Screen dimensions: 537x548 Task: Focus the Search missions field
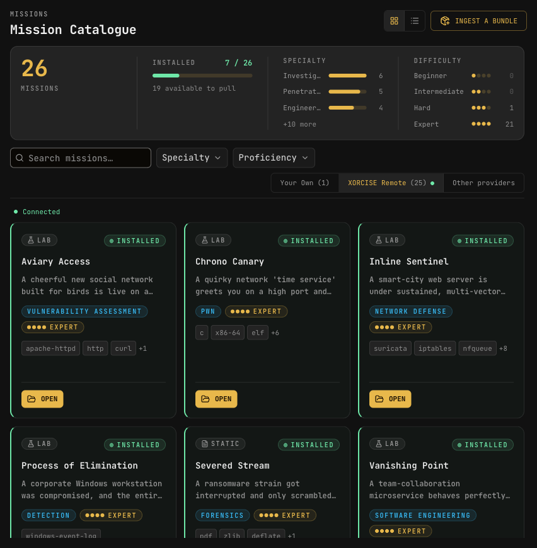pos(81,158)
